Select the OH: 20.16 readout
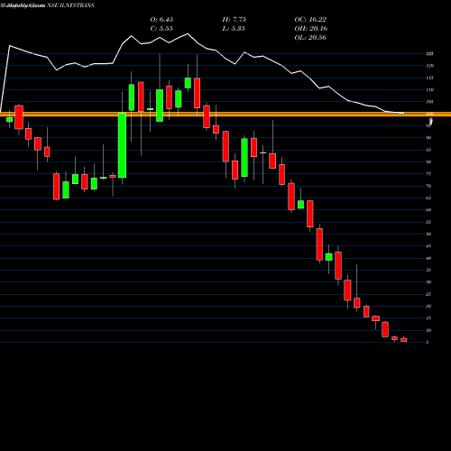The image size is (451, 451). [x=311, y=29]
